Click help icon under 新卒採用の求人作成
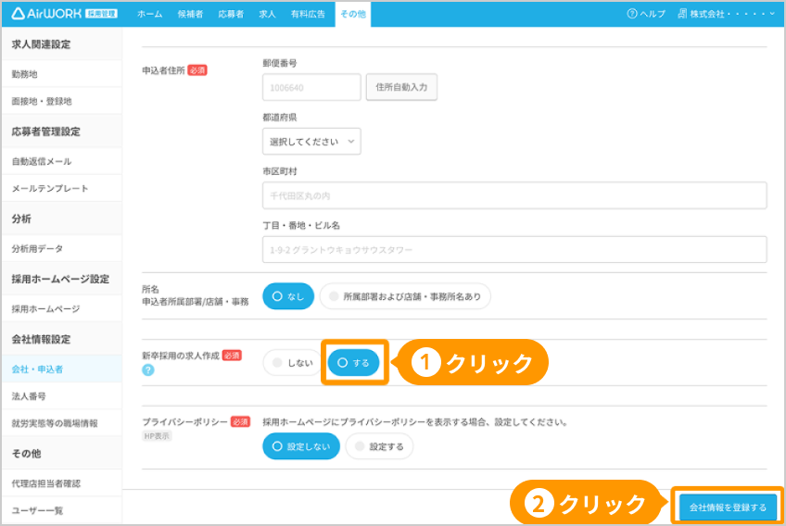This screenshot has width=786, height=526. coord(148,370)
